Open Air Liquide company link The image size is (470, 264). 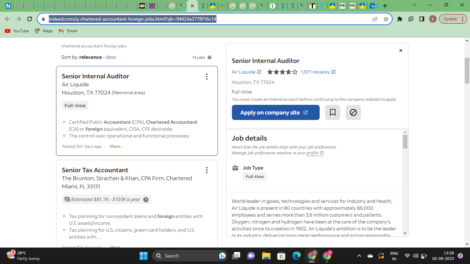tap(246, 72)
